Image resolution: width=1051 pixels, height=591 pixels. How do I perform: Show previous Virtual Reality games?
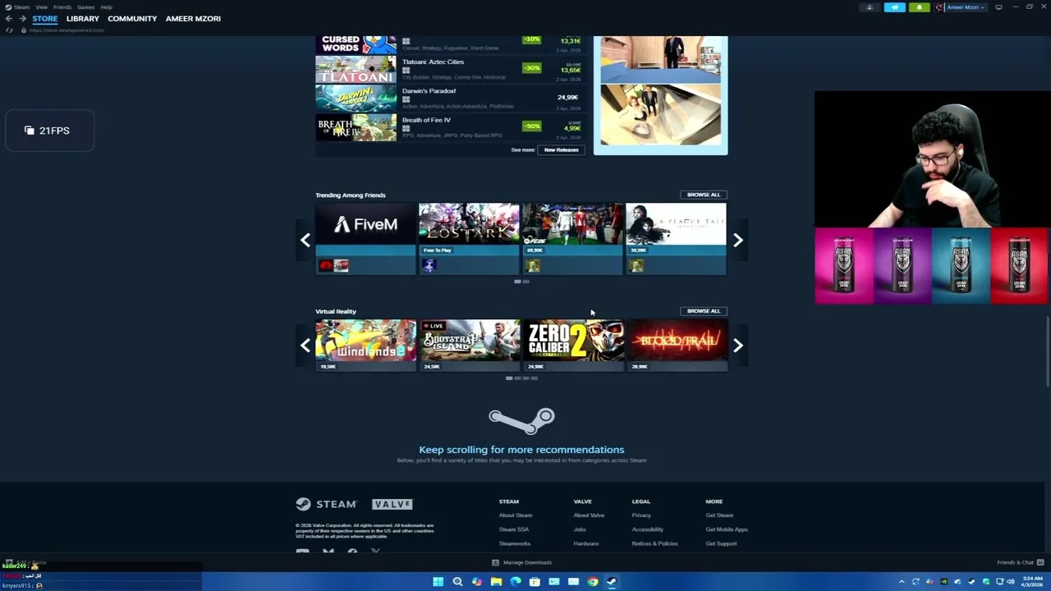pyautogui.click(x=305, y=346)
